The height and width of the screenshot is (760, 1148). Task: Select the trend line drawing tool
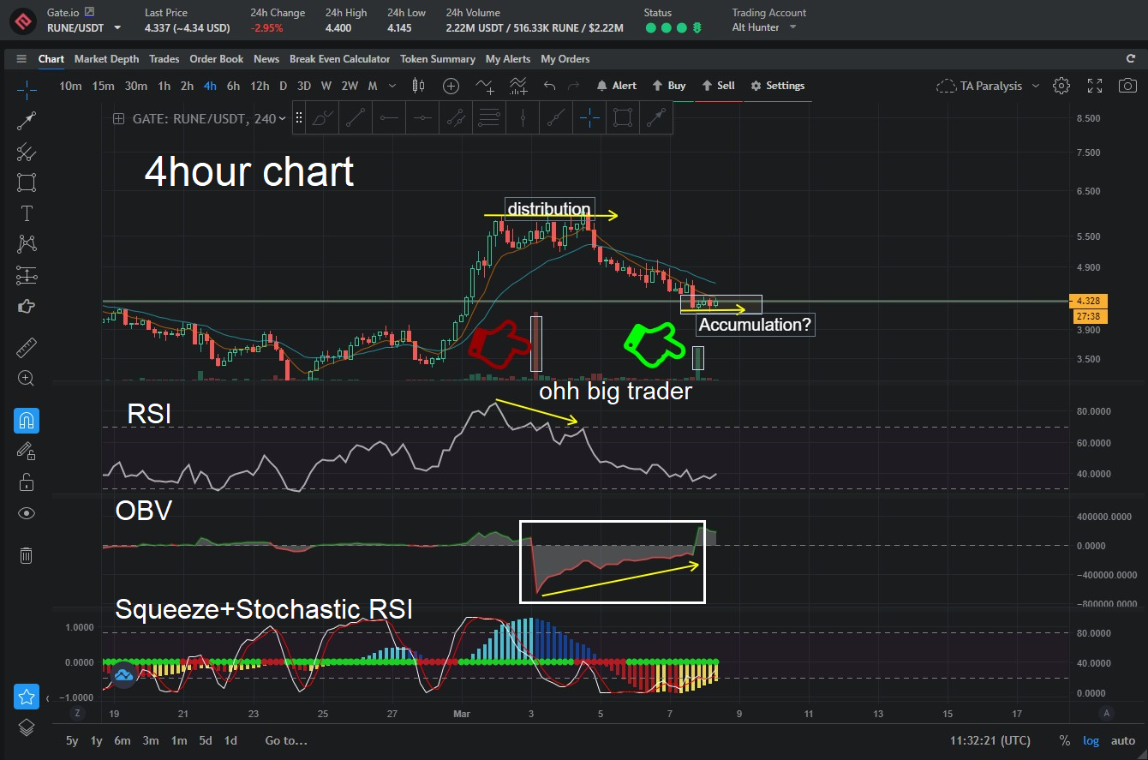26,120
